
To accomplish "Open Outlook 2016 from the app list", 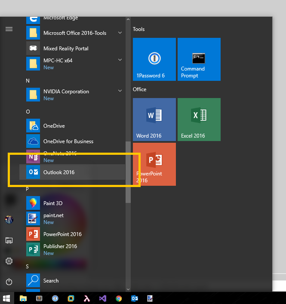I will coord(72,172).
